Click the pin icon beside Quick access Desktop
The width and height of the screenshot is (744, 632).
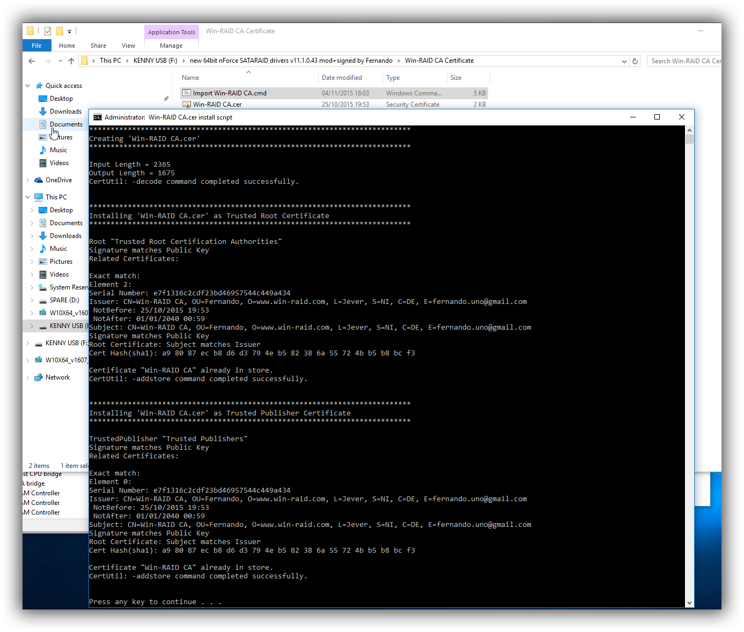point(166,99)
